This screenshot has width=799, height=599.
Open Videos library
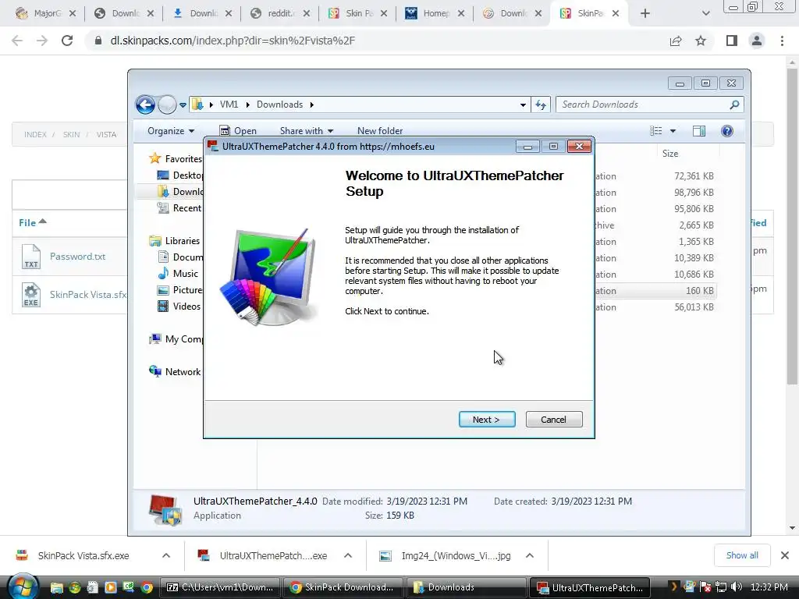[x=179, y=306]
